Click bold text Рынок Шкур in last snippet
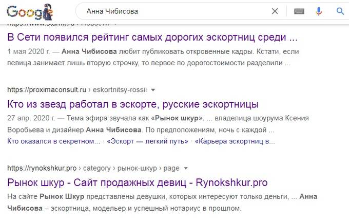Image resolution: width=349 pixels, height=221 pixels. (62, 196)
